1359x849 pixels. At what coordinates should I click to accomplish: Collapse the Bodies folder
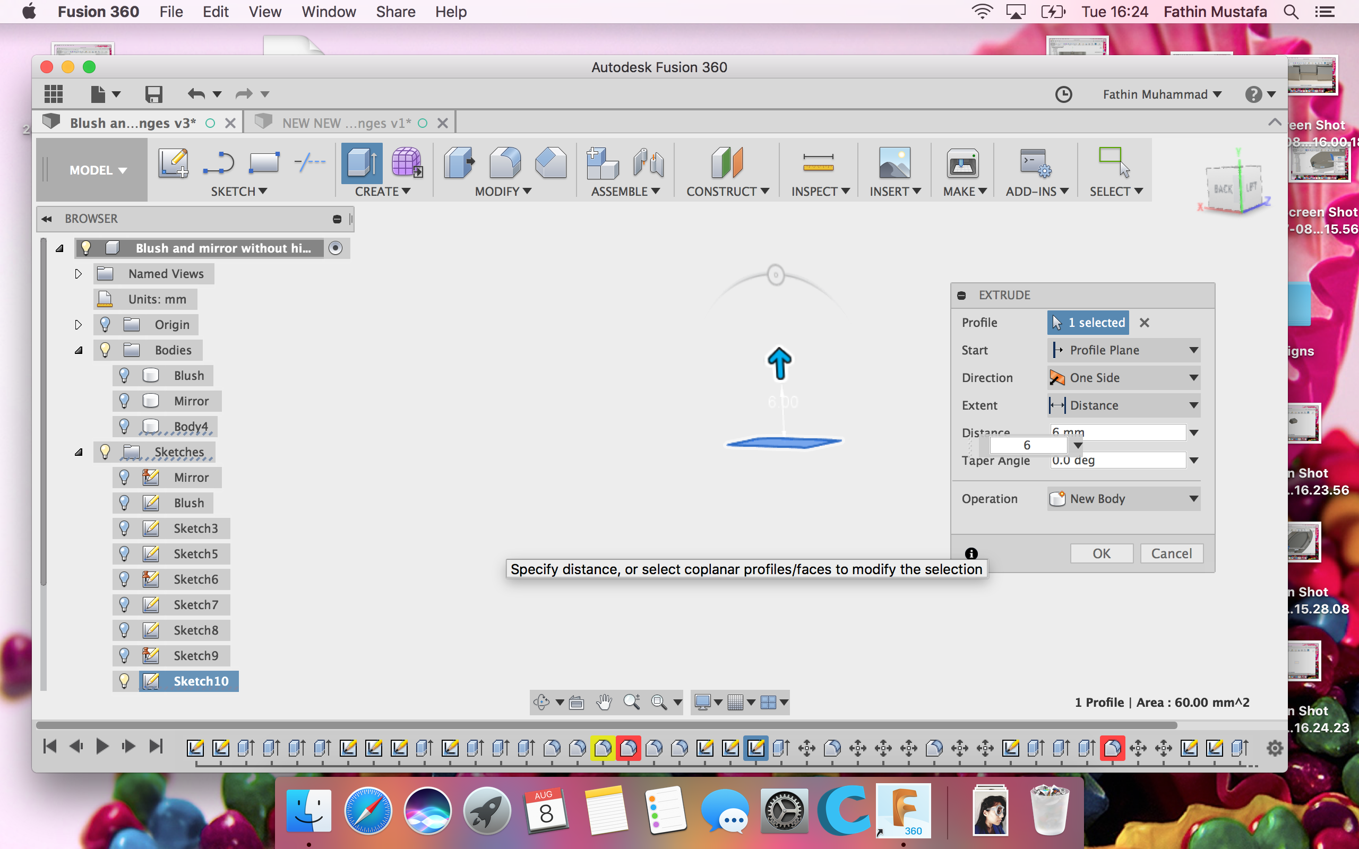pos(78,350)
